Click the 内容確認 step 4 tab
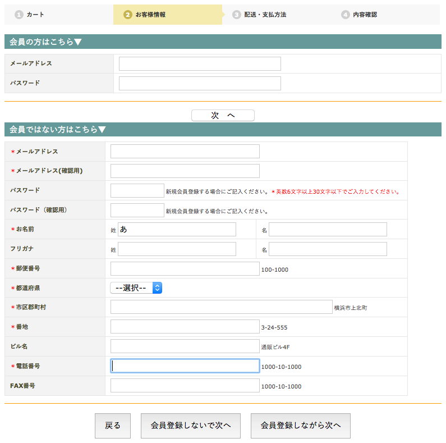Image resolution: width=446 pixels, height=443 pixels. click(365, 15)
